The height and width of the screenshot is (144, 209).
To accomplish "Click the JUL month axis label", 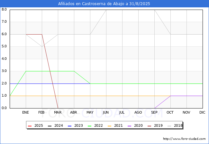I will pyautogui.click(x=122, y=112).
